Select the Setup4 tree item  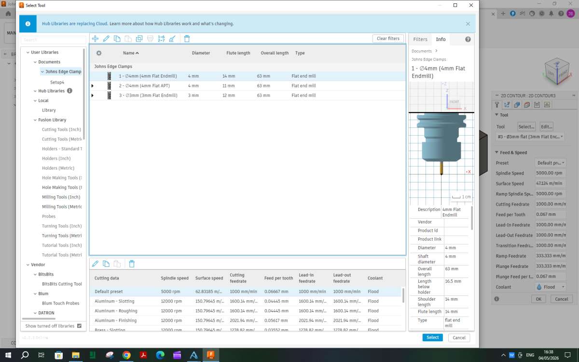[x=57, y=82]
